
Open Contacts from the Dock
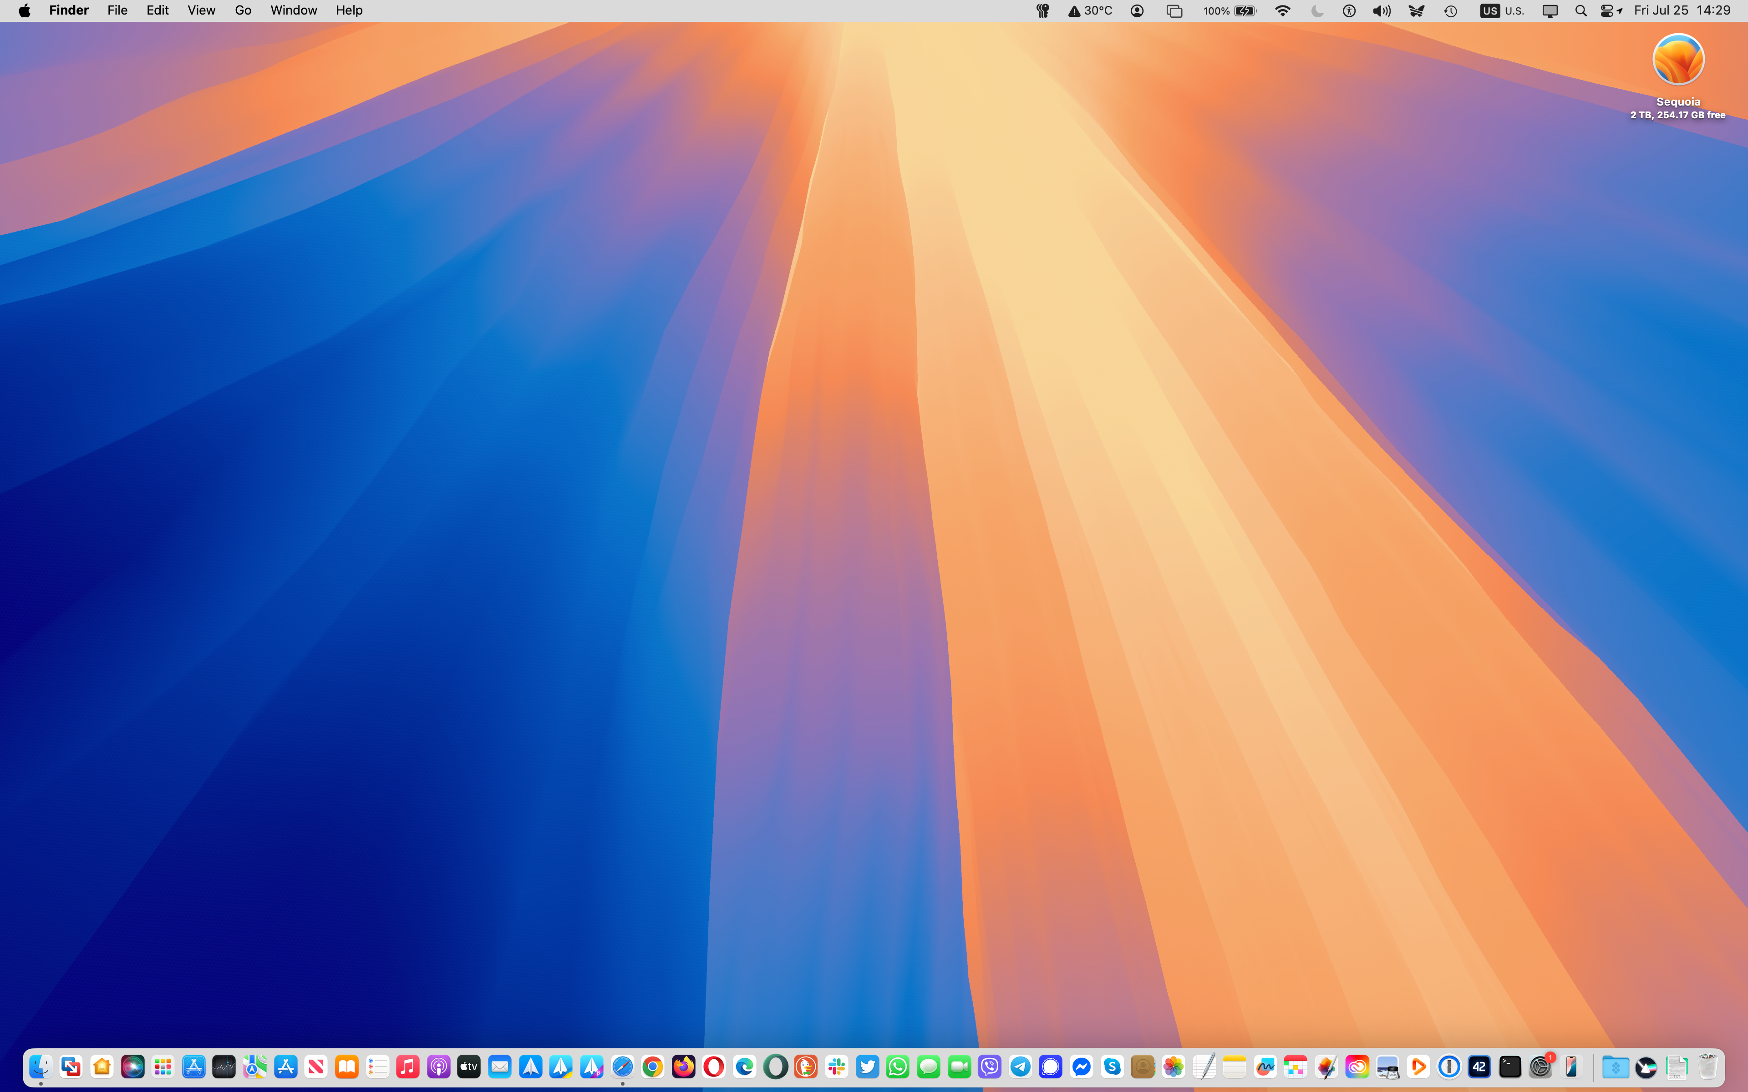tap(1143, 1067)
